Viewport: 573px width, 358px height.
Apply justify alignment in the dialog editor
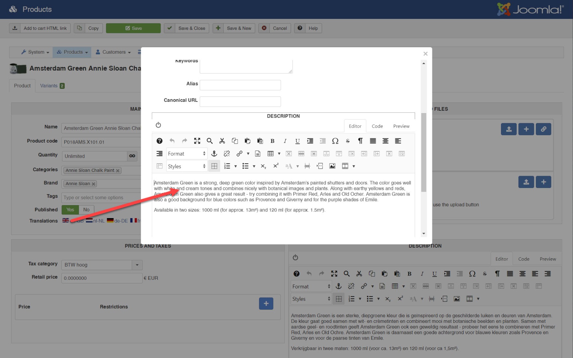[x=373, y=141]
